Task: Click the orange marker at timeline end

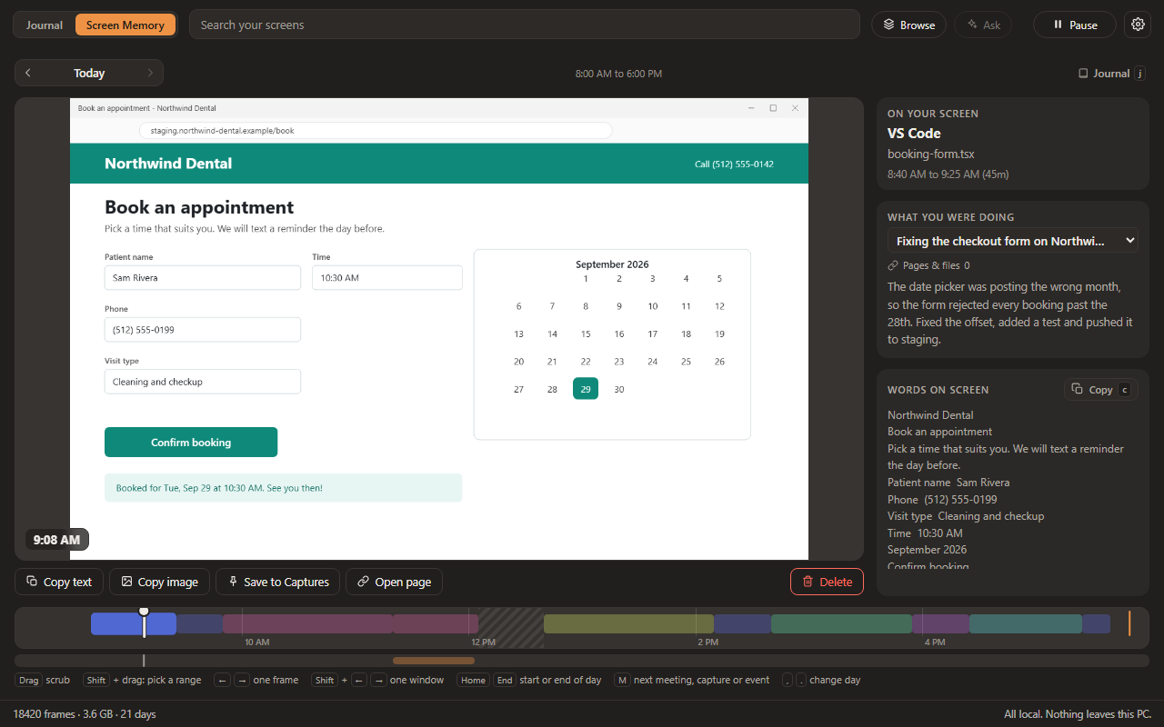Action: [x=1129, y=623]
